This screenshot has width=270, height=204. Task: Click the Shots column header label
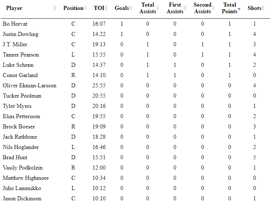[x=254, y=8]
